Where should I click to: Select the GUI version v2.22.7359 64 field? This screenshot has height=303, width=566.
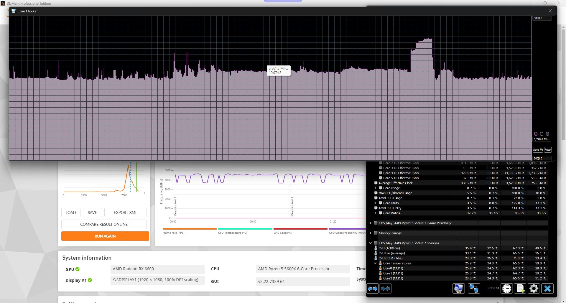coord(303,281)
